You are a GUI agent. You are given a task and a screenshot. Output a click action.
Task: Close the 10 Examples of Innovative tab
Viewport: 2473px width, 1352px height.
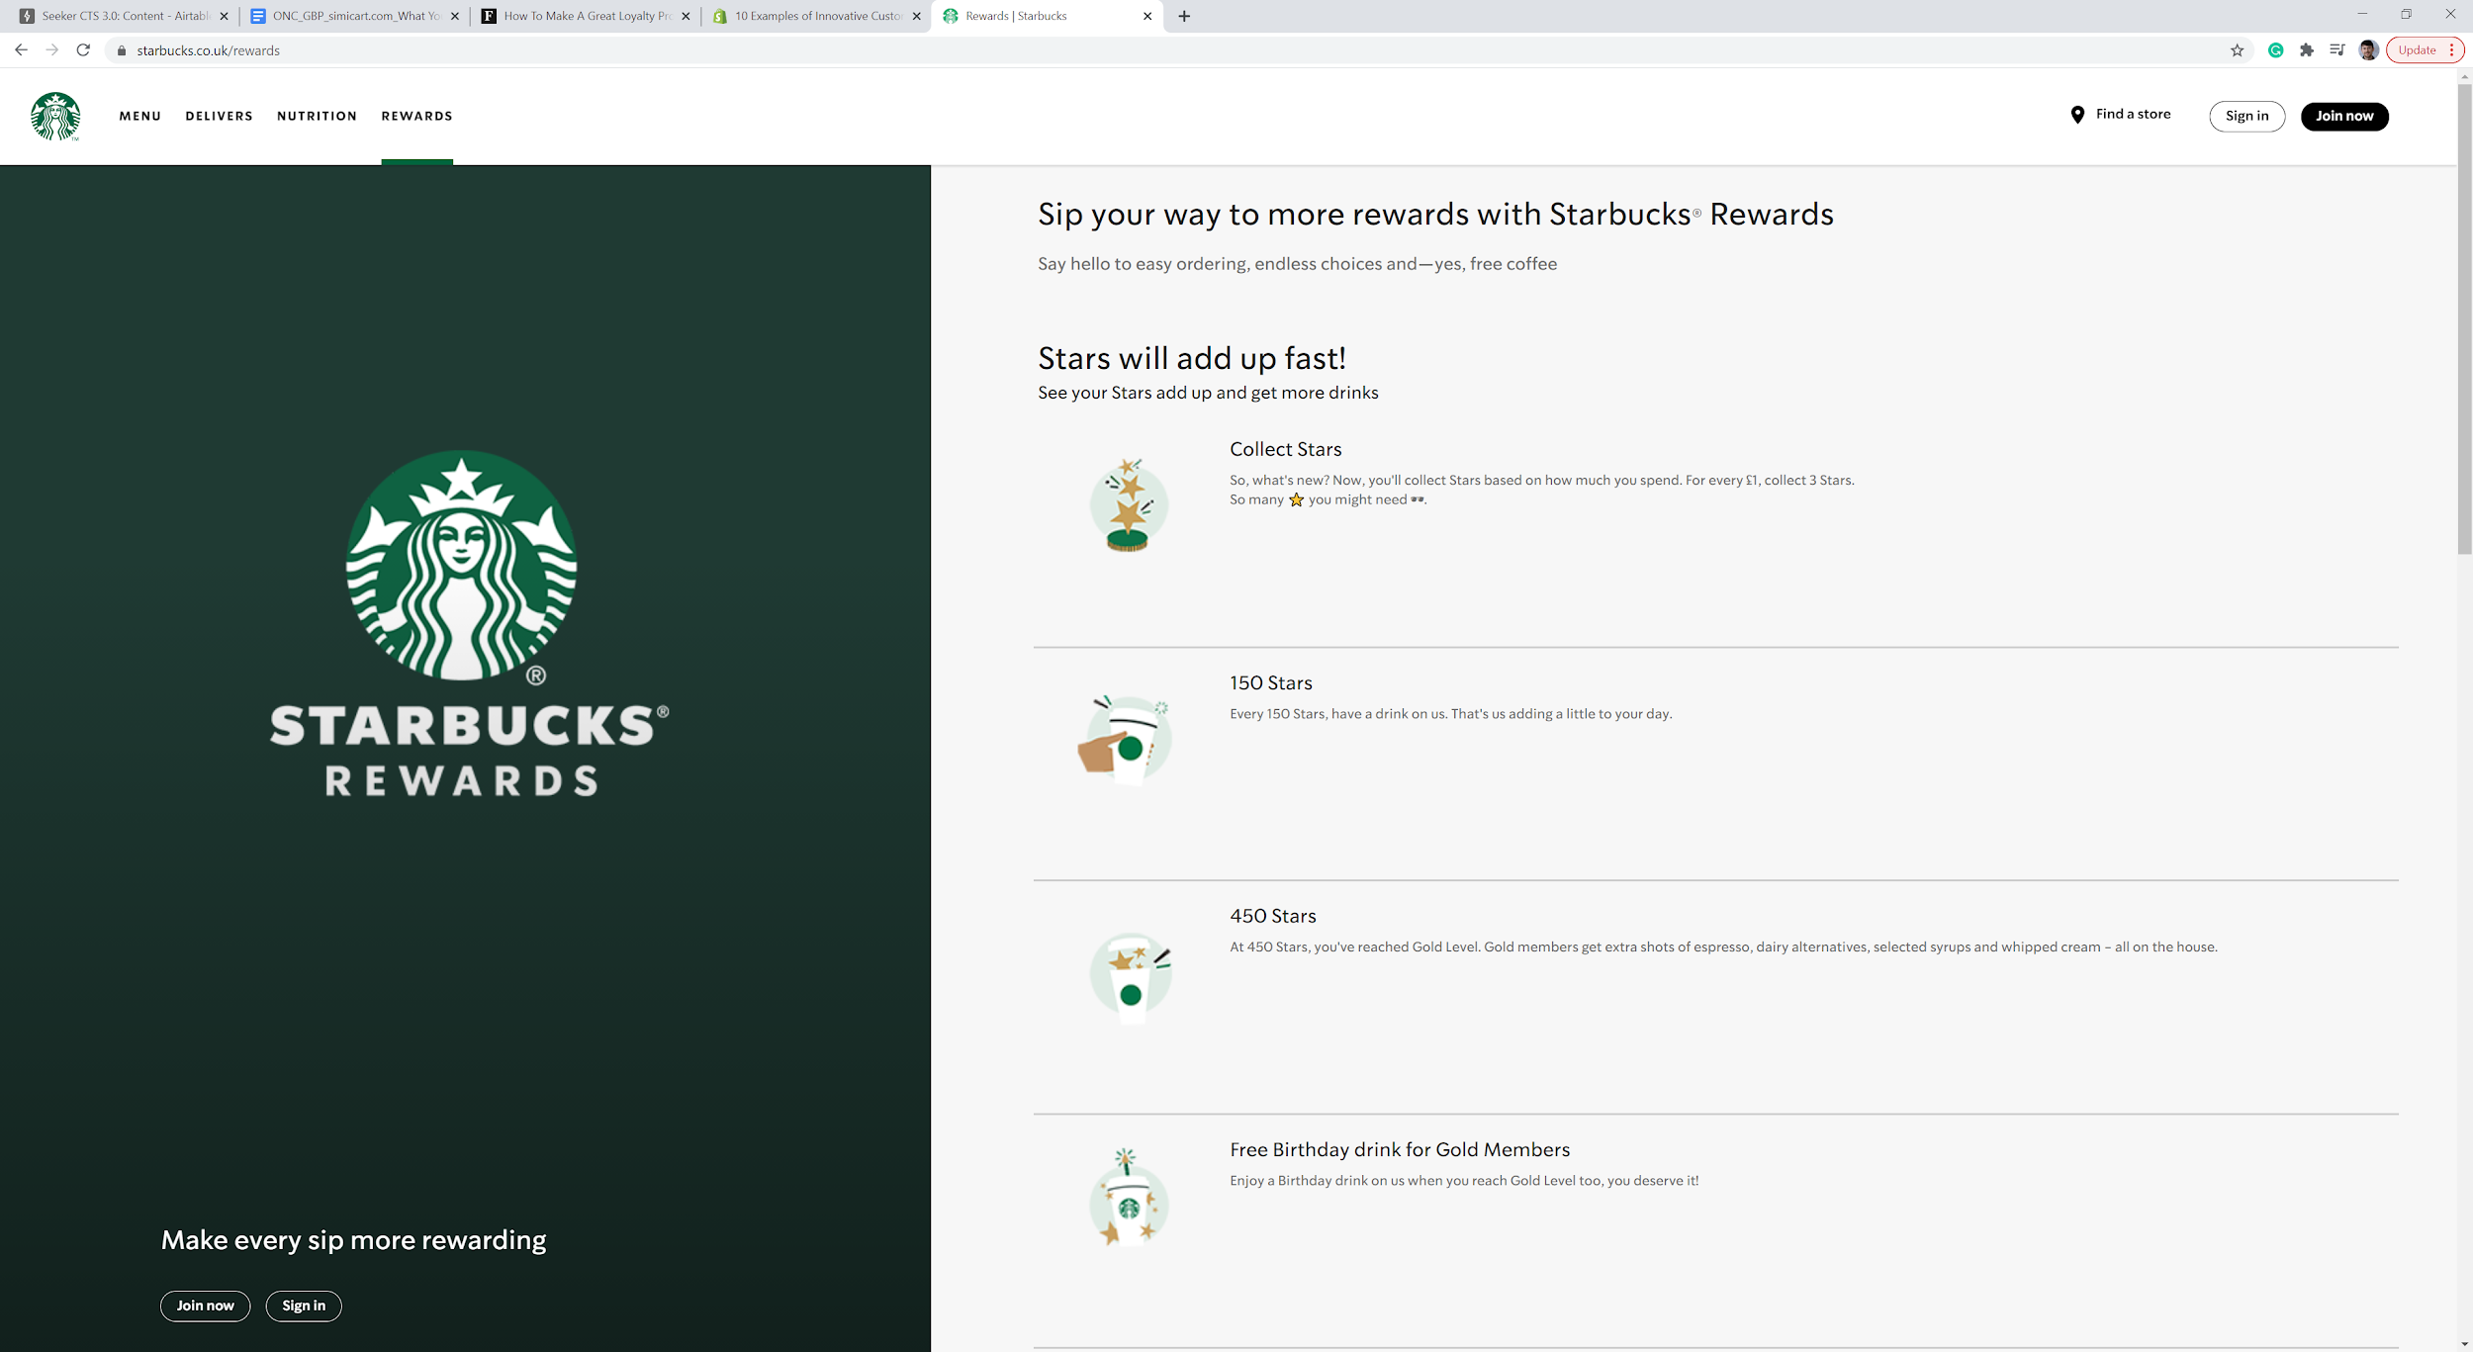click(916, 16)
